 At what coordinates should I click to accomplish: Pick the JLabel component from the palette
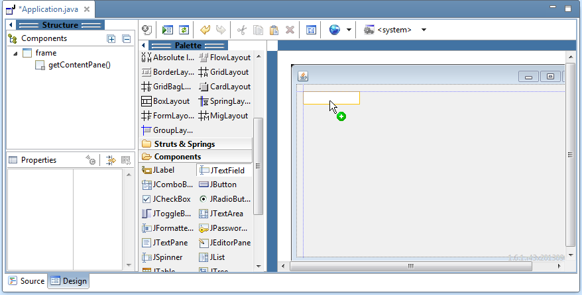pos(163,170)
